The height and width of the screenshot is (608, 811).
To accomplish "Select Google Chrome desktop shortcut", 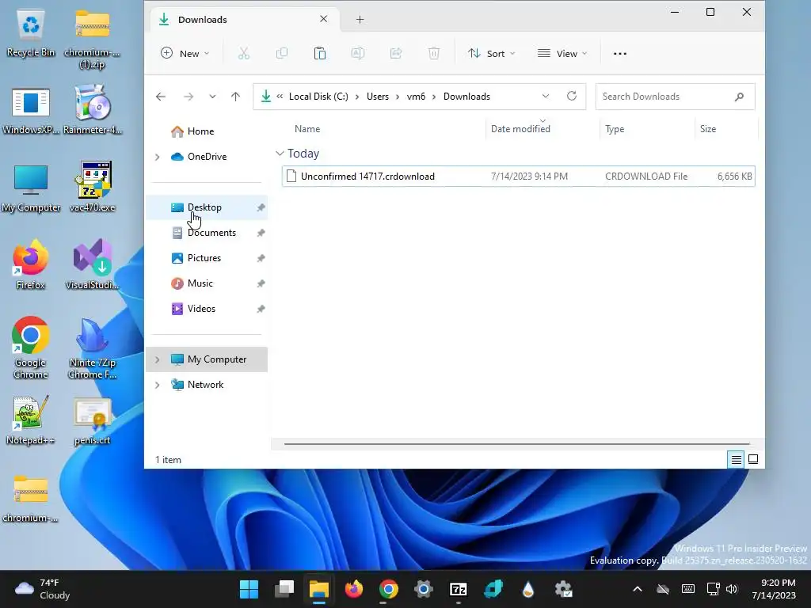I will 31,348.
